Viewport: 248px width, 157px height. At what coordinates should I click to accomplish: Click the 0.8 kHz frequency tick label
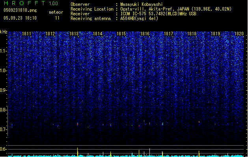click(3, 110)
